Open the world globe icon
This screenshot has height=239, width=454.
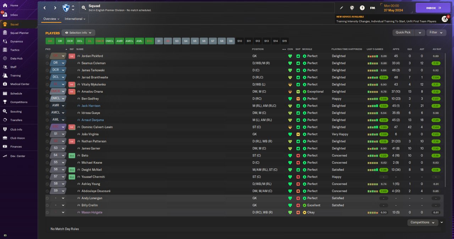352,7
